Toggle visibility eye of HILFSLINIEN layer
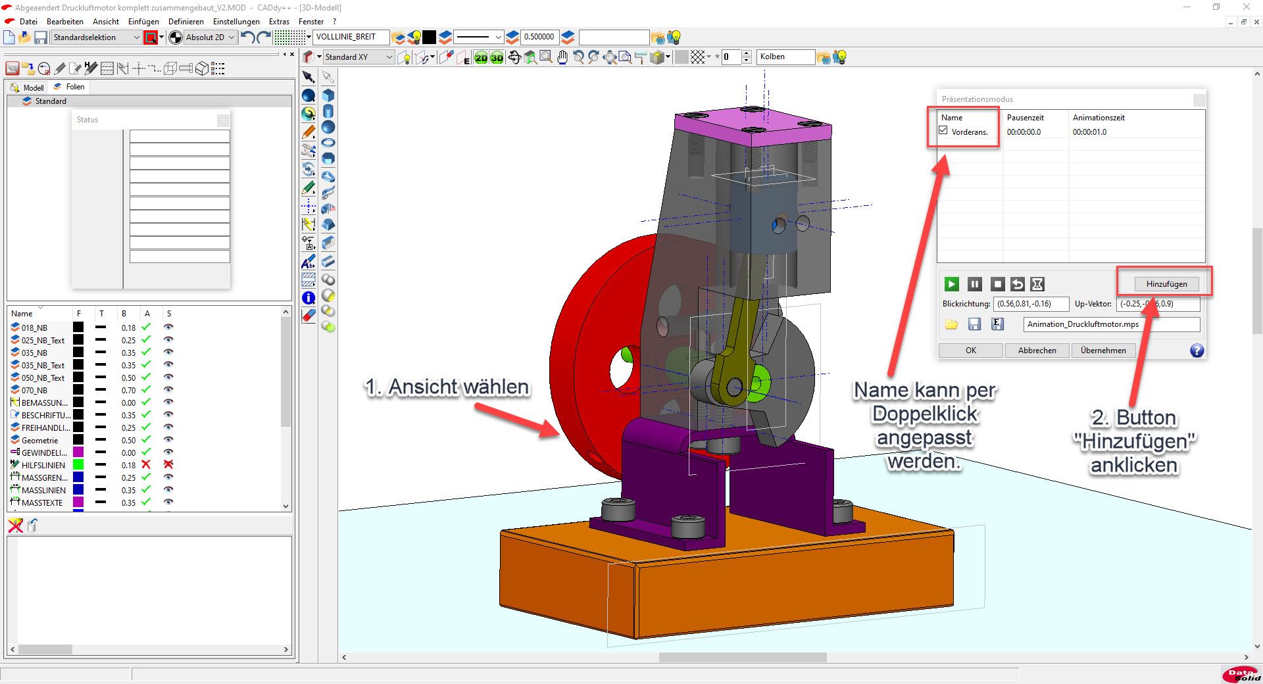 pyautogui.click(x=168, y=465)
